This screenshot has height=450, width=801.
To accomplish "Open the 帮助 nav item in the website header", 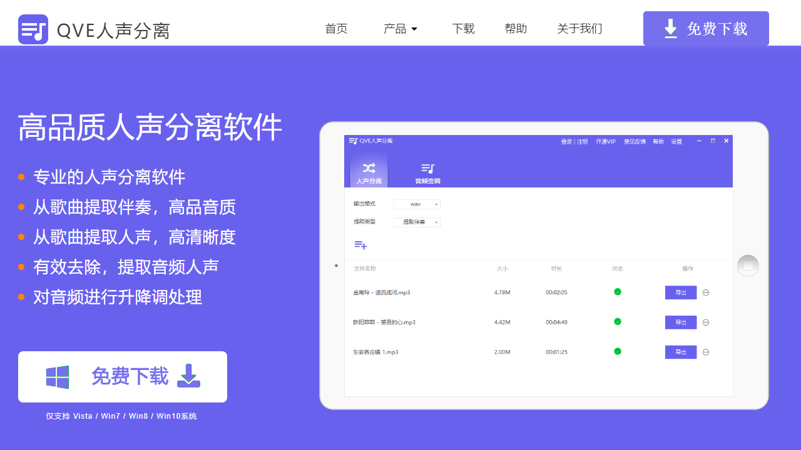I will click(516, 29).
